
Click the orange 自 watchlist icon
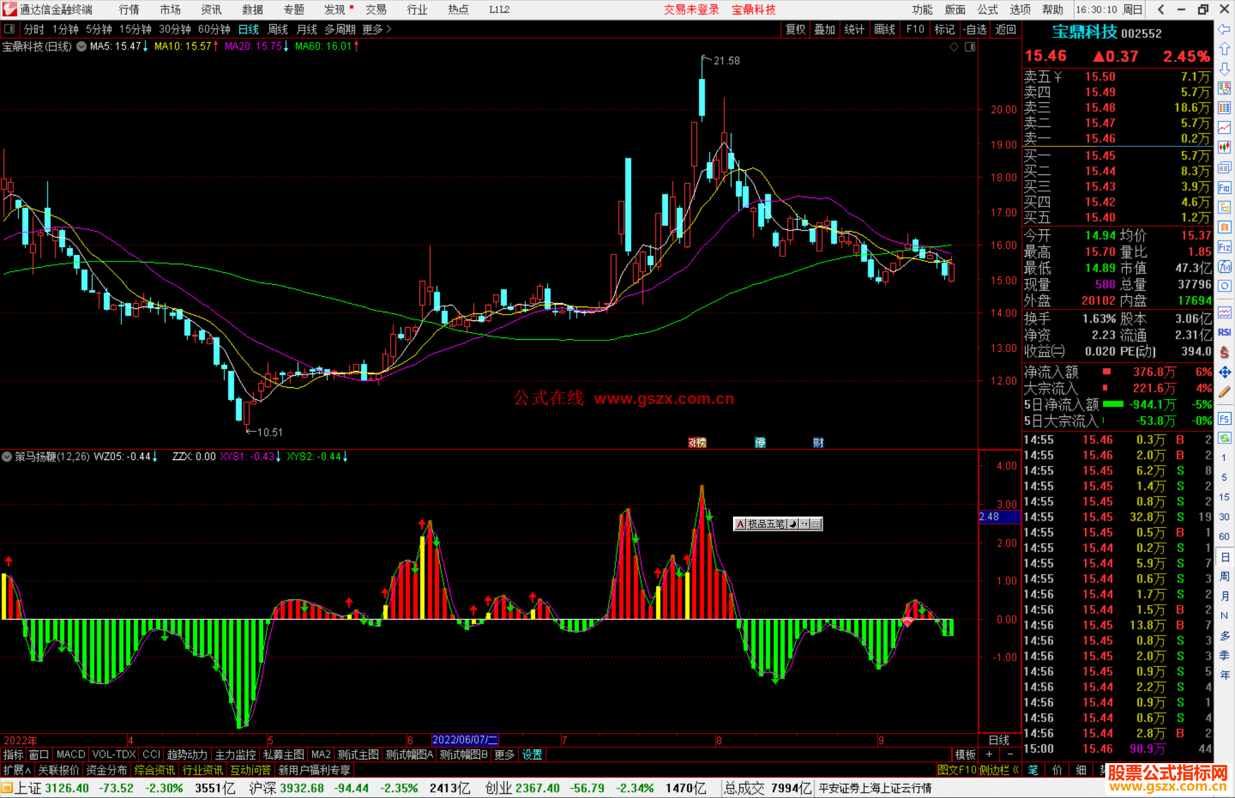1224,227
